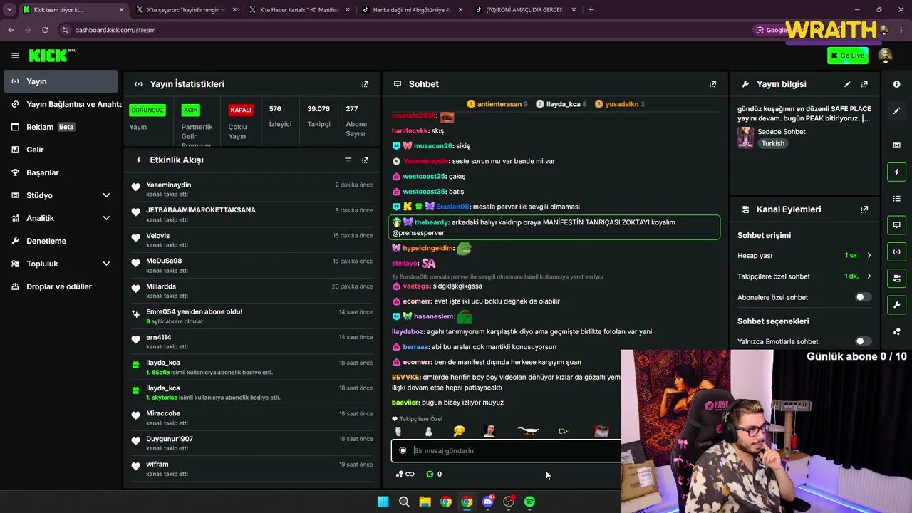Image resolution: width=912 pixels, height=513 pixels.
Task: Pick the goose emote above the chat box
Action: (x=527, y=430)
